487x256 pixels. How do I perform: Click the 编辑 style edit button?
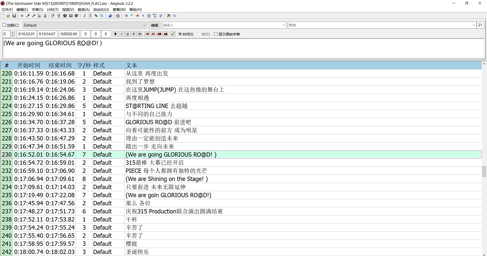point(155,25)
